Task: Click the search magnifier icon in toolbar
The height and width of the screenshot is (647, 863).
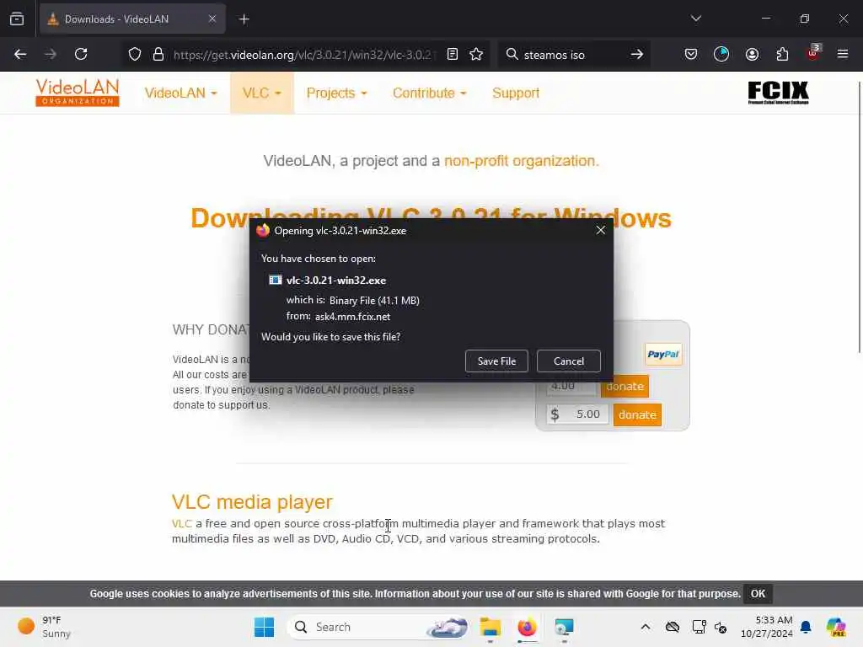Action: pos(512,54)
